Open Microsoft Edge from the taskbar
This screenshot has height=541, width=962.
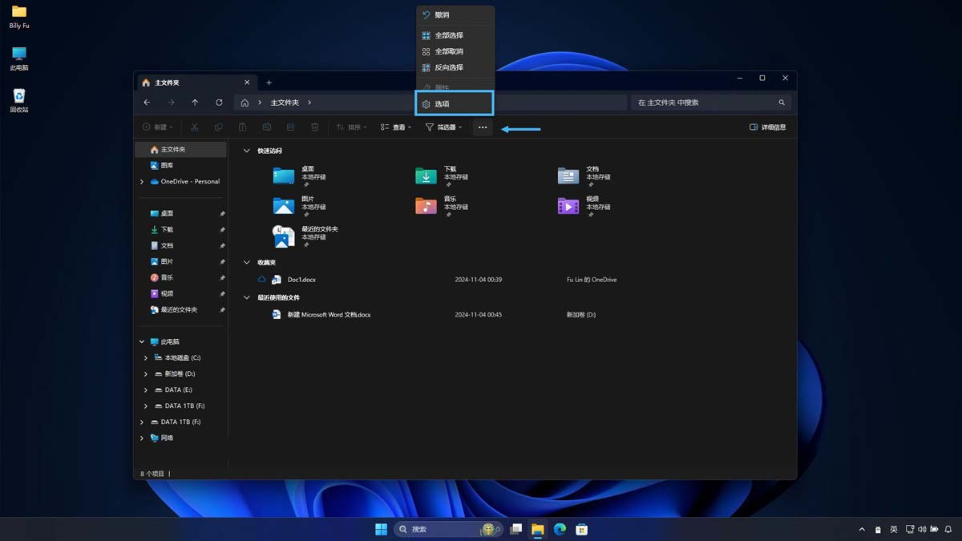click(x=560, y=530)
